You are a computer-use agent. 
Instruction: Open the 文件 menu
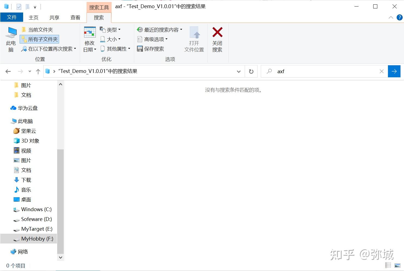pyautogui.click(x=12, y=17)
